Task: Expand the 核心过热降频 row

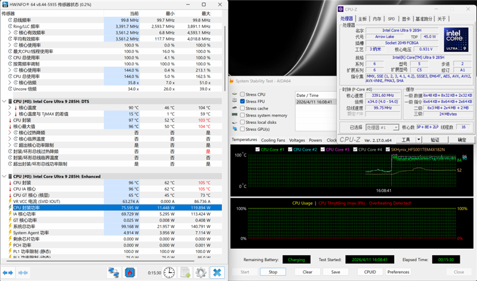Action: tap(10, 133)
